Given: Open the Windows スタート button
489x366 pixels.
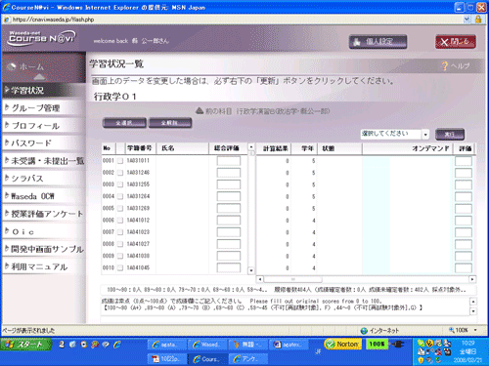Looking at the screenshot, I should 26,345.
